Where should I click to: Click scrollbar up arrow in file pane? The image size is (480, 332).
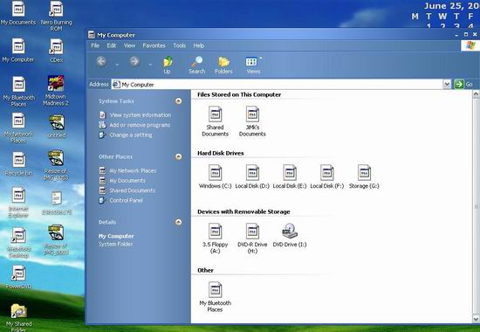(476, 94)
